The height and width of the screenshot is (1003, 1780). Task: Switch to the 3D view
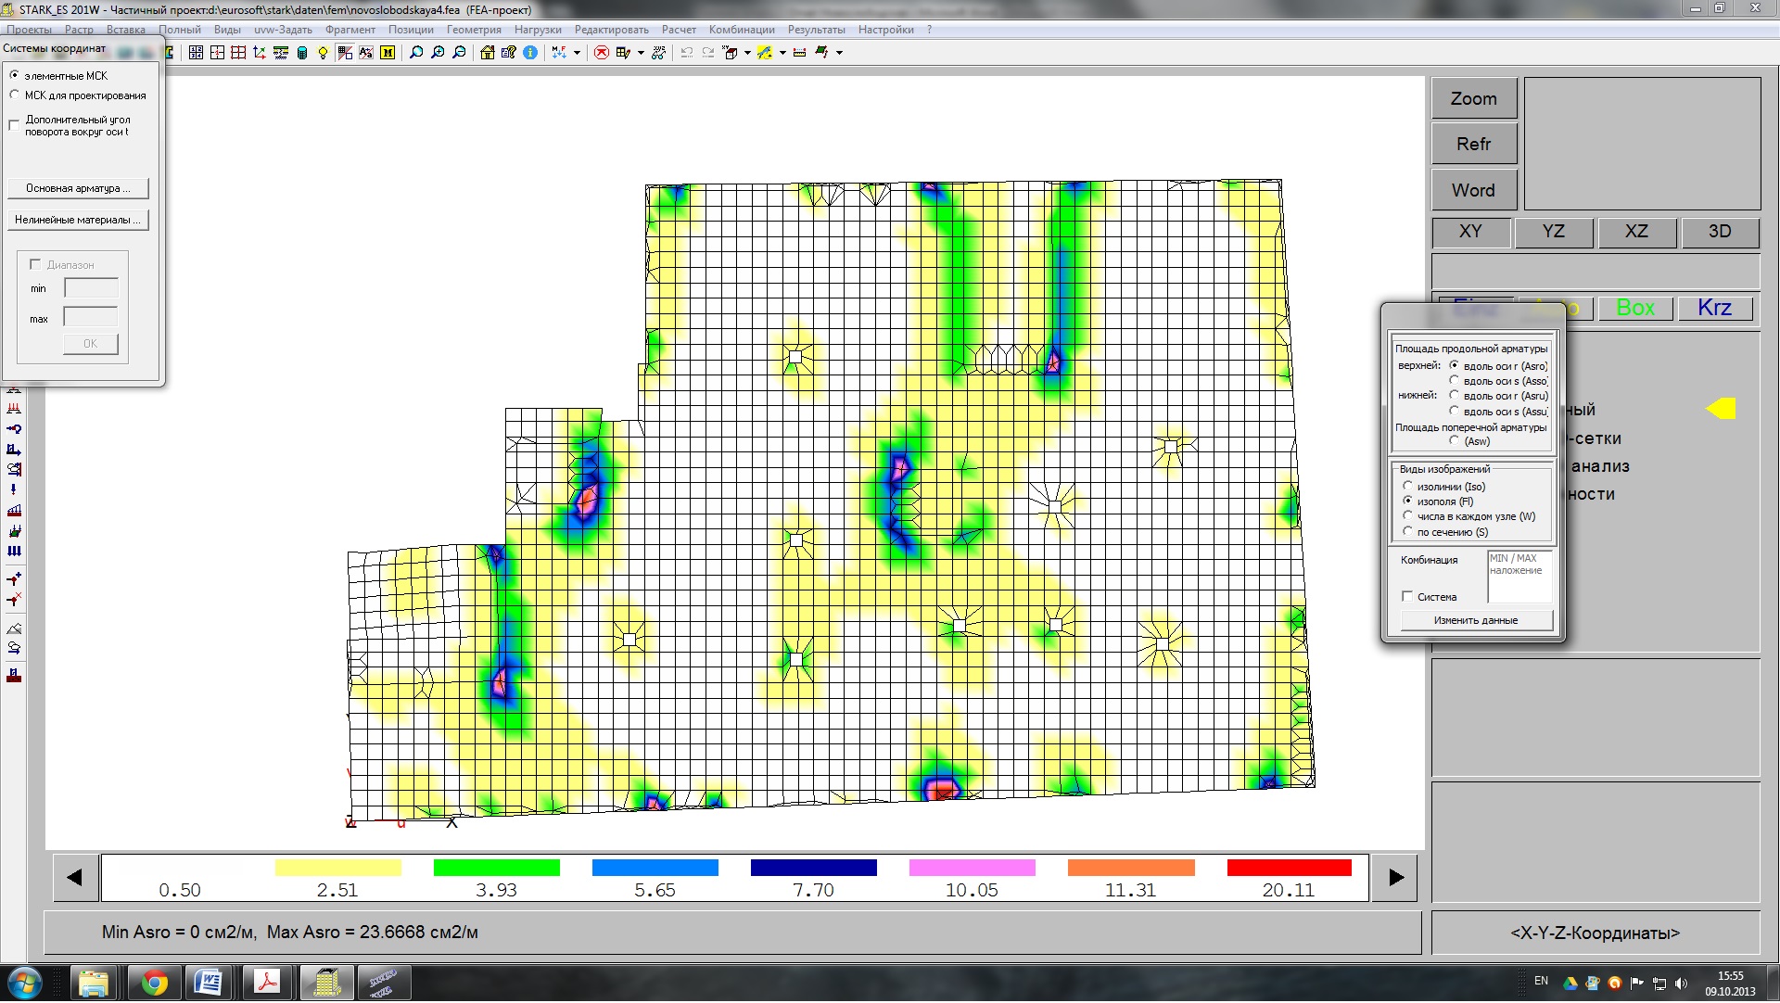point(1720,232)
